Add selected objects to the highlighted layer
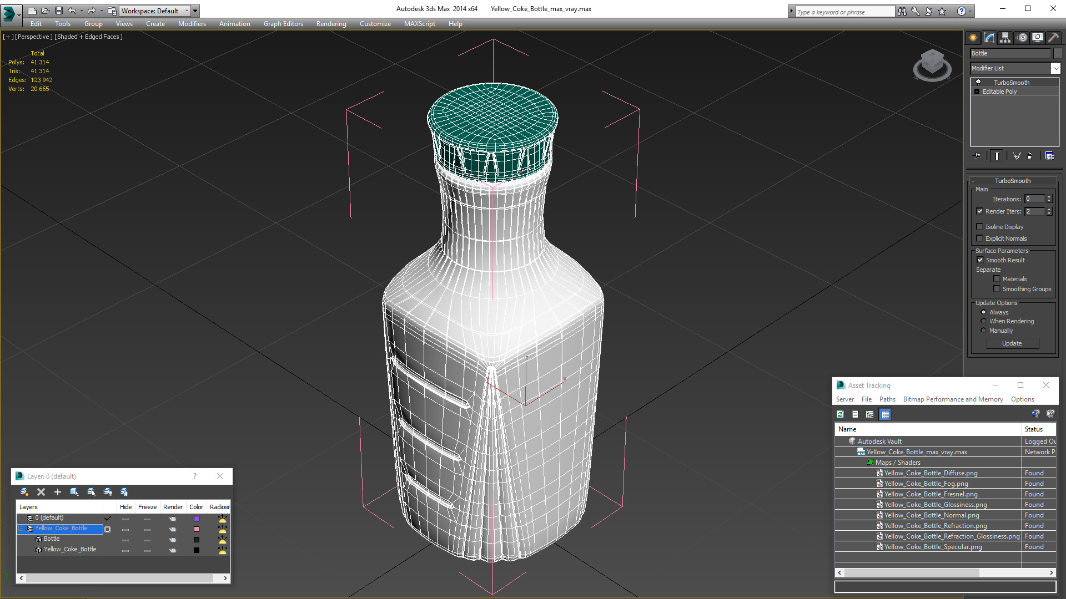The width and height of the screenshot is (1066, 599). tap(58, 492)
